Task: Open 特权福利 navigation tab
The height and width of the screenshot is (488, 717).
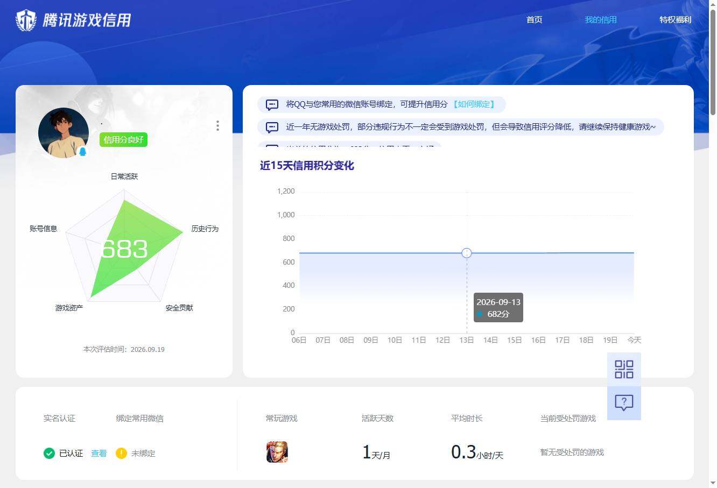Action: (x=676, y=20)
